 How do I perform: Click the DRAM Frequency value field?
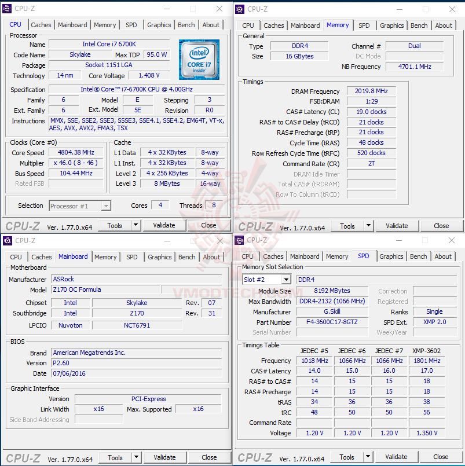tap(371, 91)
